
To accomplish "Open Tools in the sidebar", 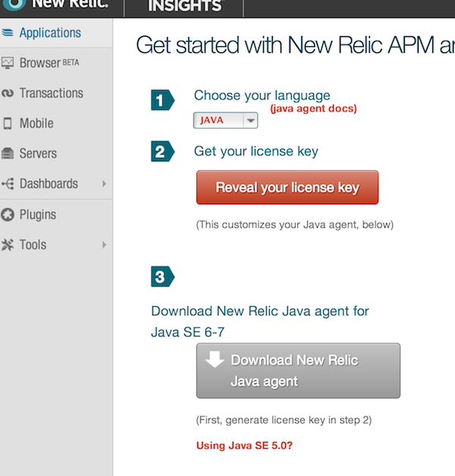I will (33, 245).
